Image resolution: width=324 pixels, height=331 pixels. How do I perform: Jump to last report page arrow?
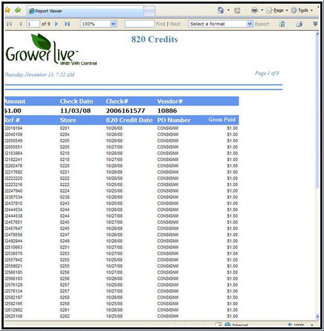click(67, 24)
